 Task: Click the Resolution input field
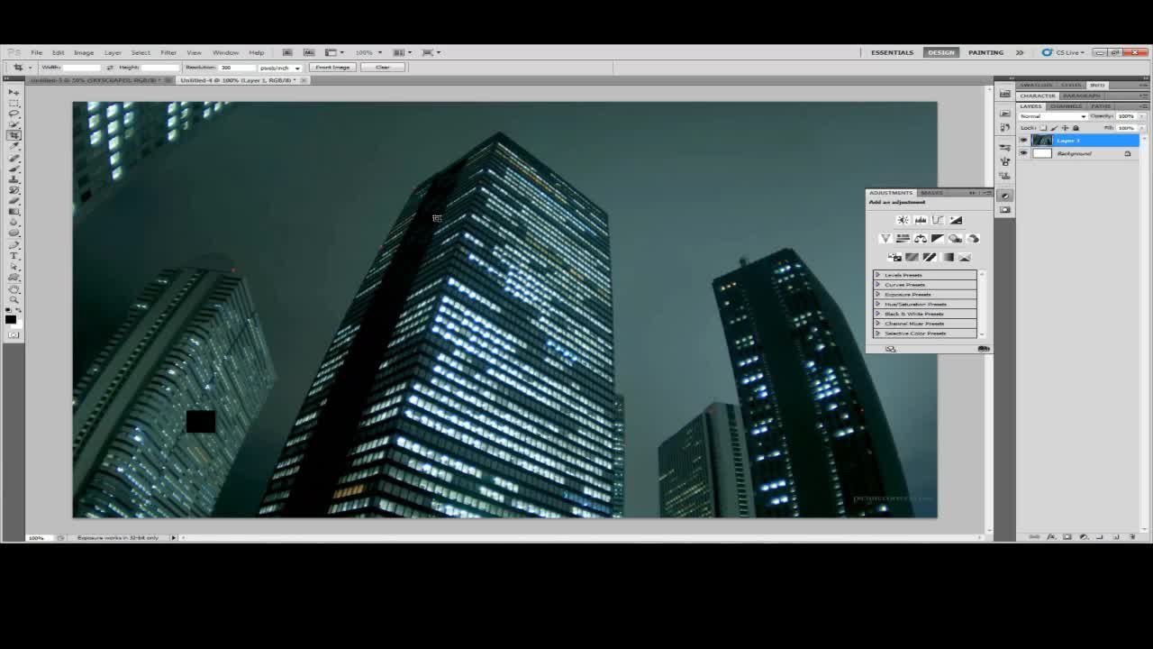coord(237,68)
